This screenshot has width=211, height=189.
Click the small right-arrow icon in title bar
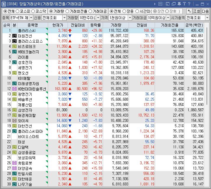click(155, 4)
